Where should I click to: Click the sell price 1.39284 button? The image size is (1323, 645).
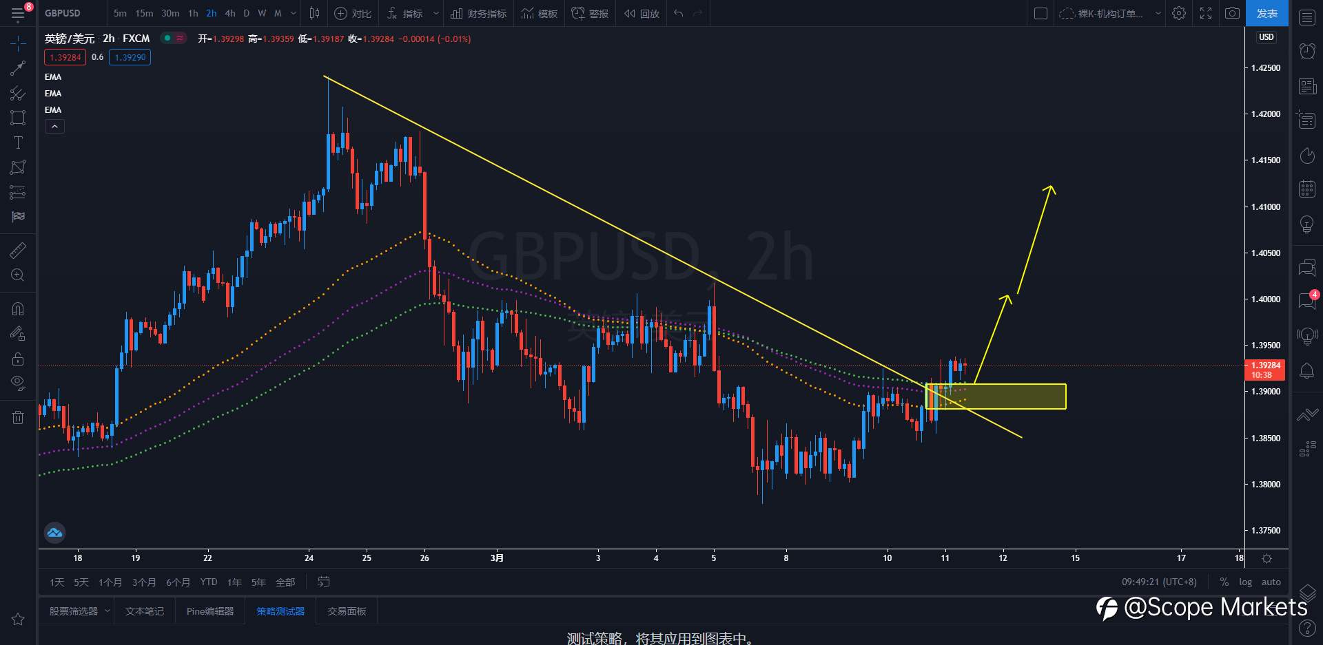(x=65, y=57)
